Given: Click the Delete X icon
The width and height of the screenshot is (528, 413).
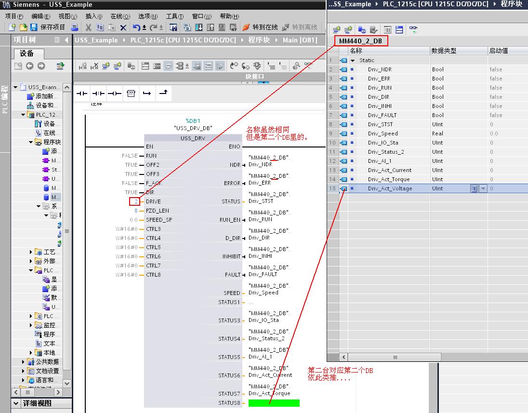Looking at the screenshot, I should tap(123, 27).
